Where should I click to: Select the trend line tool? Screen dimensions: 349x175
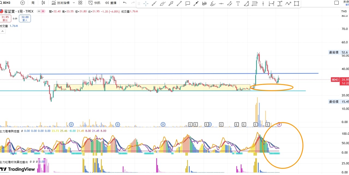154,4
